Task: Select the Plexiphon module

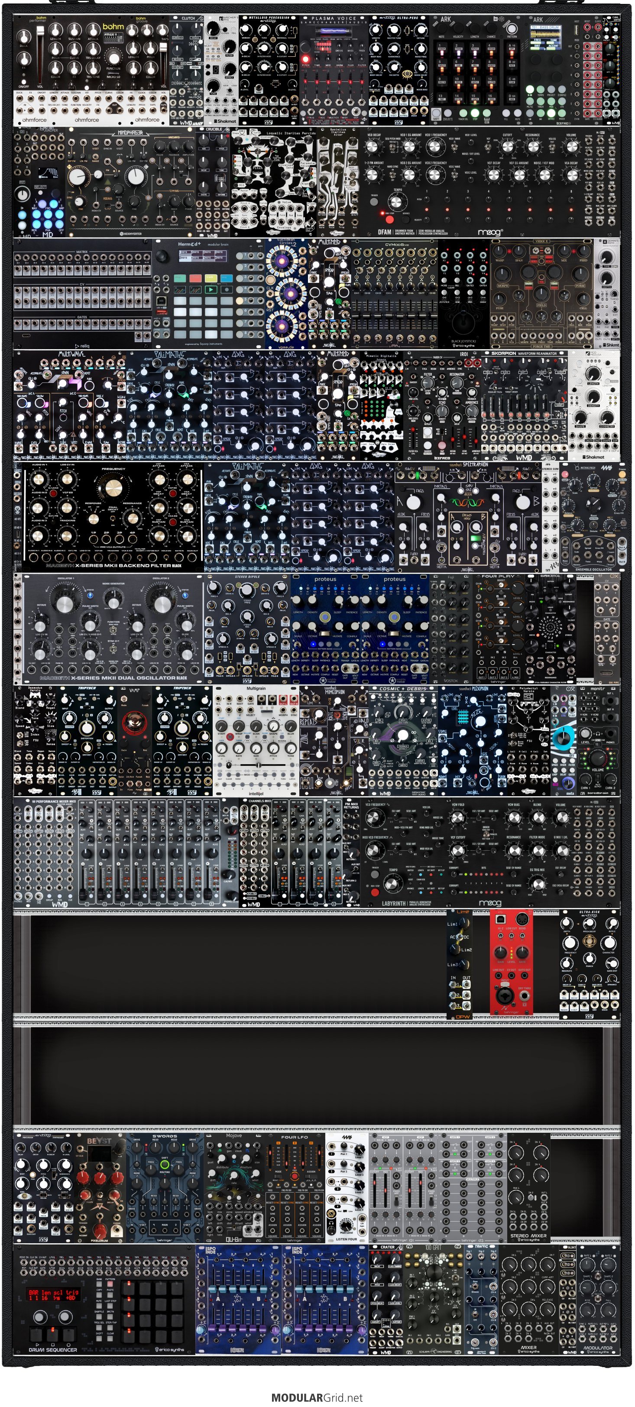Action: click(472, 741)
